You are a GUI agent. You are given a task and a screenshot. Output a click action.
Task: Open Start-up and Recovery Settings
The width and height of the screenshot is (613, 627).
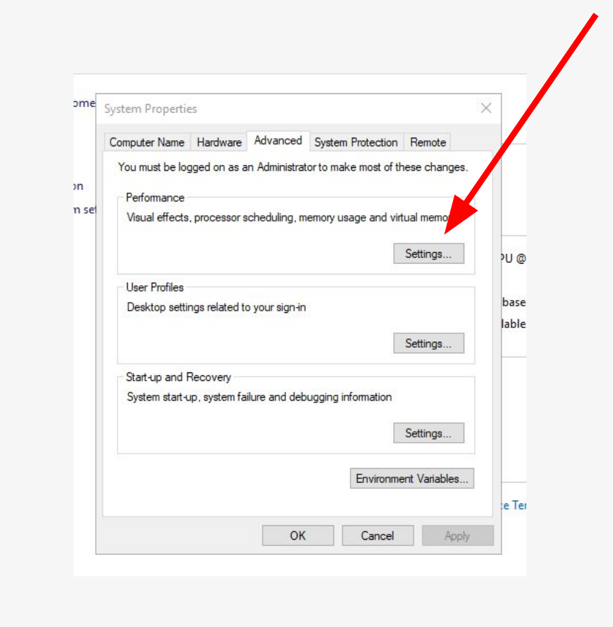click(x=428, y=433)
